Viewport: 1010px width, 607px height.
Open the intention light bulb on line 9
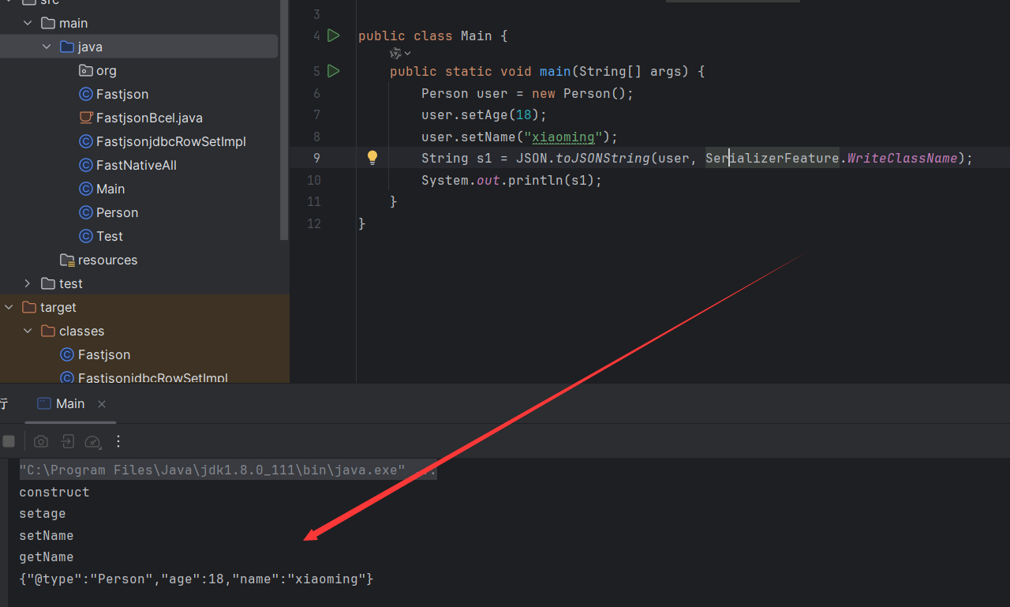coord(372,157)
